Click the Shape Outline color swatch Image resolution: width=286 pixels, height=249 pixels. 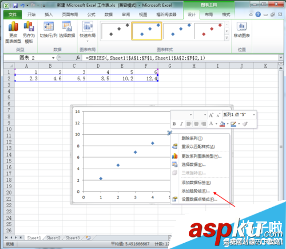point(233,124)
